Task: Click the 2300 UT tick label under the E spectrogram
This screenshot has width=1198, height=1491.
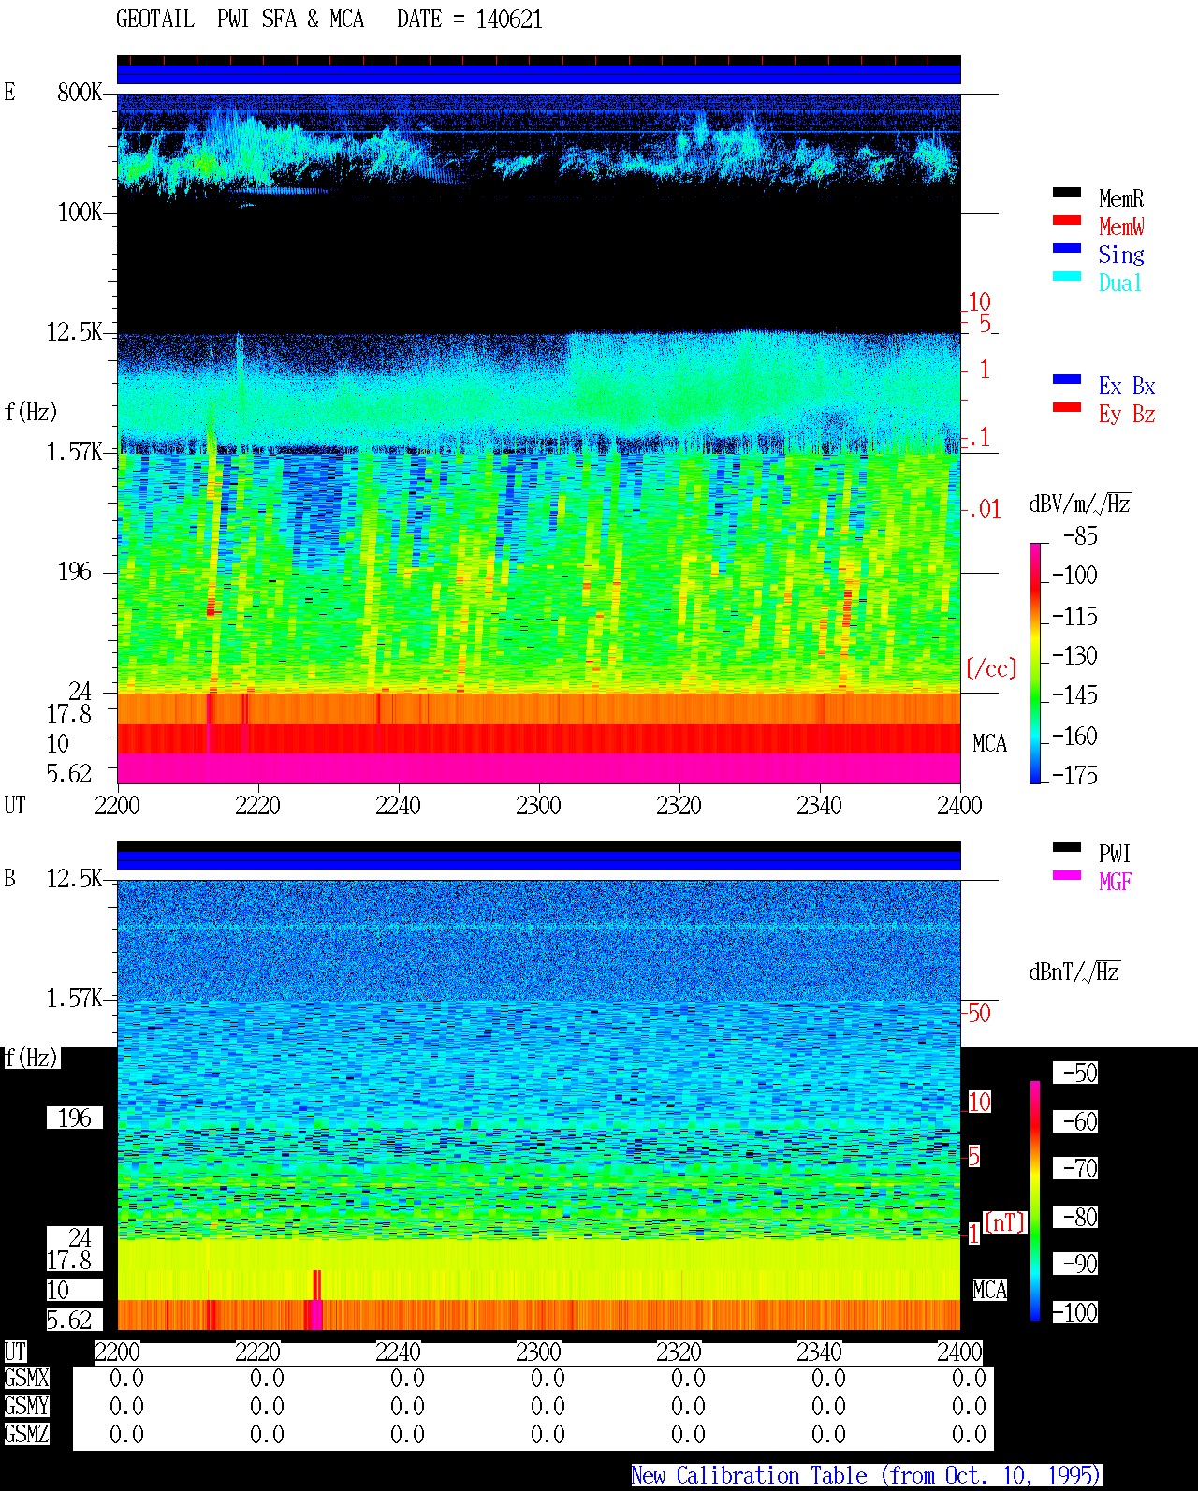Action: tap(538, 805)
